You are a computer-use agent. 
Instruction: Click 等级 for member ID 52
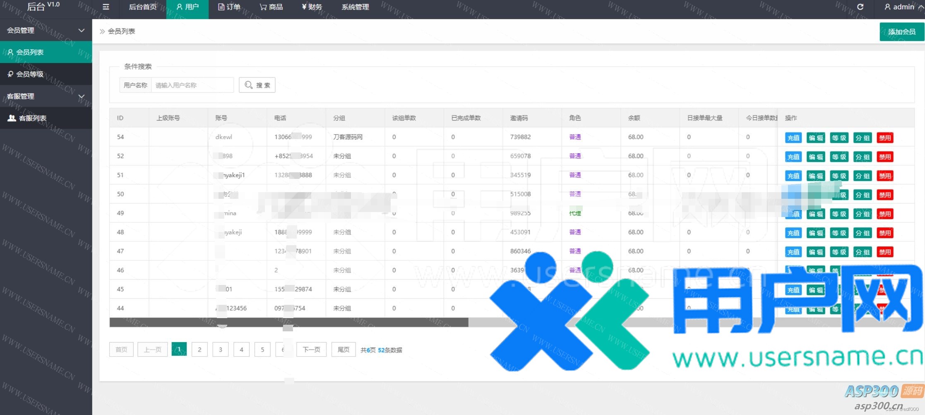tap(839, 157)
